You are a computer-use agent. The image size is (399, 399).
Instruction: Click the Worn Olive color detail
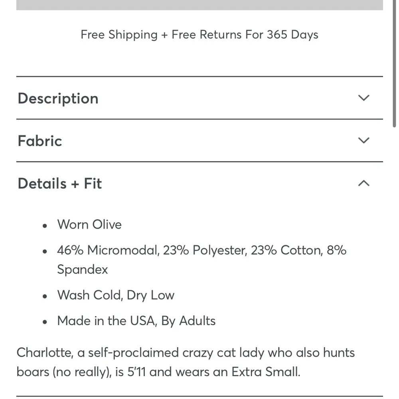tap(89, 224)
